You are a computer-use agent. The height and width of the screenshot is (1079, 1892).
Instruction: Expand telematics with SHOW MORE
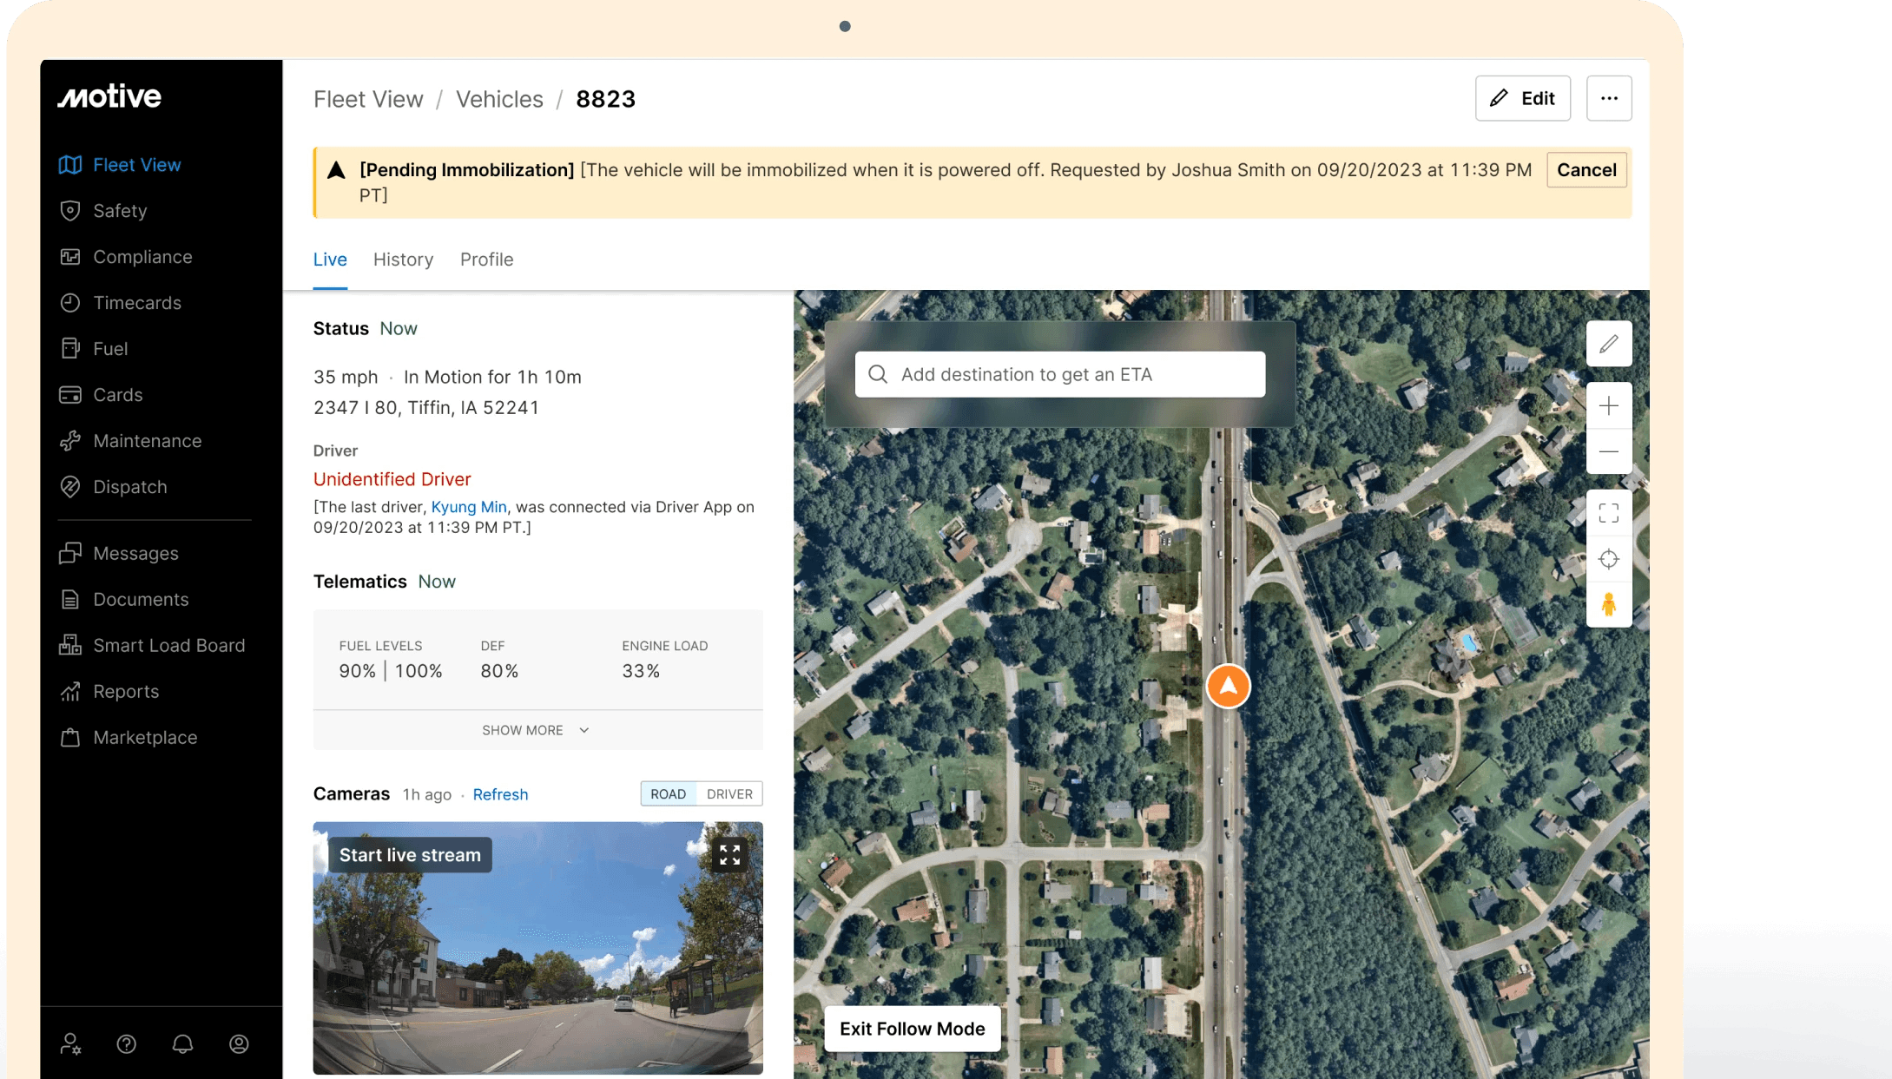(x=536, y=730)
